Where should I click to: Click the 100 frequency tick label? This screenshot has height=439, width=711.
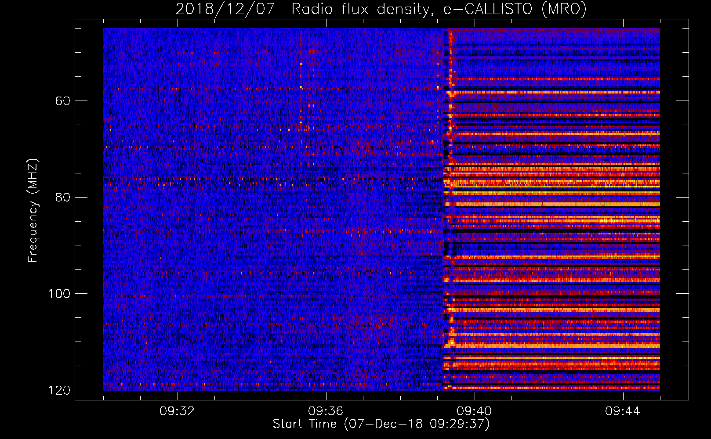(x=59, y=294)
